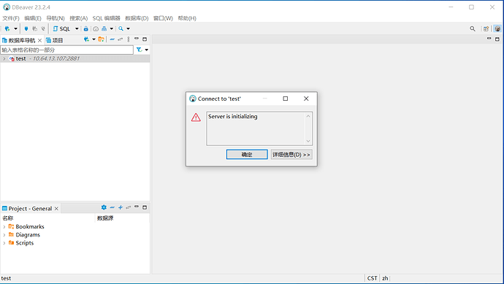Minimize the database navigator panel
The width and height of the screenshot is (504, 284).
(x=137, y=39)
